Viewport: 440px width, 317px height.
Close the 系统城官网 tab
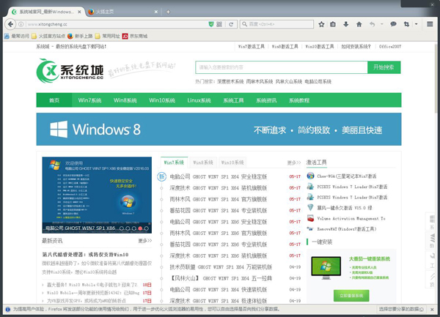[x=79, y=12]
